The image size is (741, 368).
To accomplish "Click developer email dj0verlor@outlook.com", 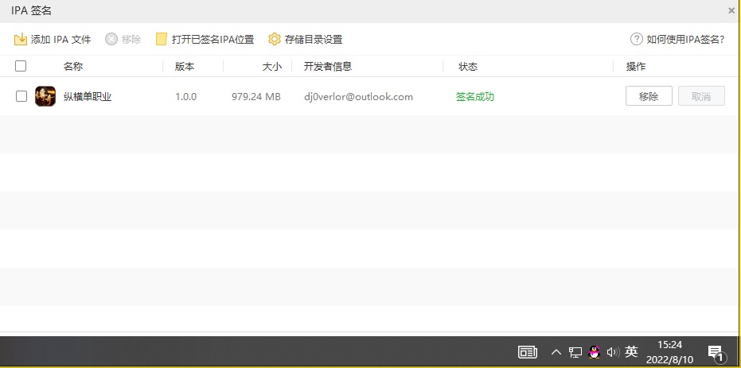I will (x=359, y=97).
